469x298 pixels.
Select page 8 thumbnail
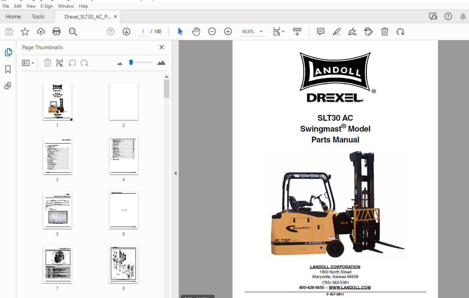(x=124, y=265)
